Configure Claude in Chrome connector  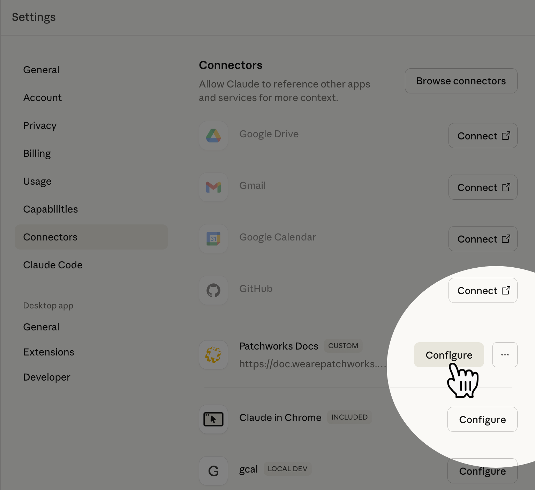[482, 419]
